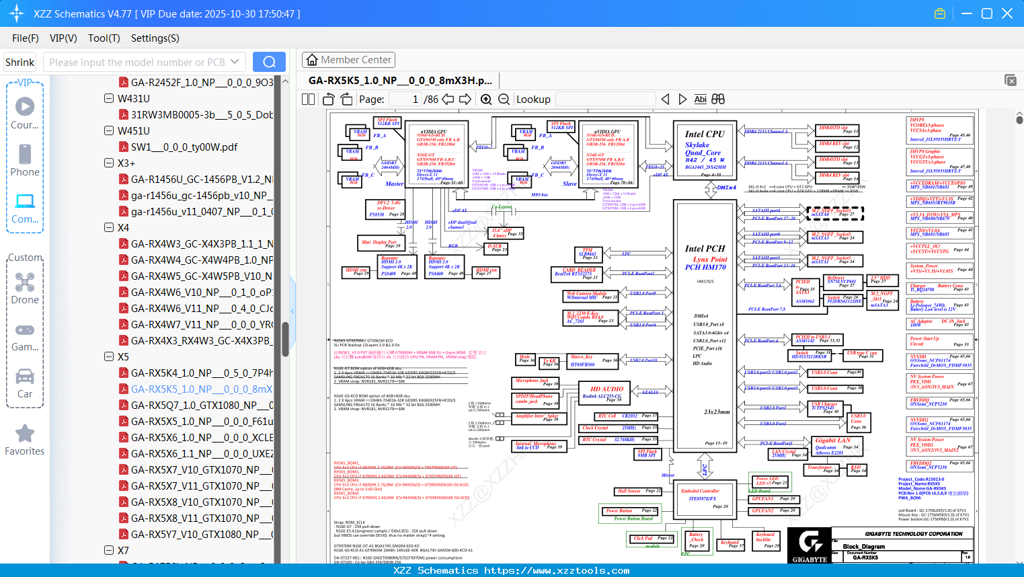Collapse the W451U tree folder
Screen dimensions: 1024x577
(109, 130)
